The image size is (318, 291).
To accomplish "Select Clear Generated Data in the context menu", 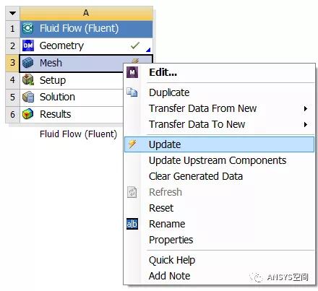I will tap(196, 176).
